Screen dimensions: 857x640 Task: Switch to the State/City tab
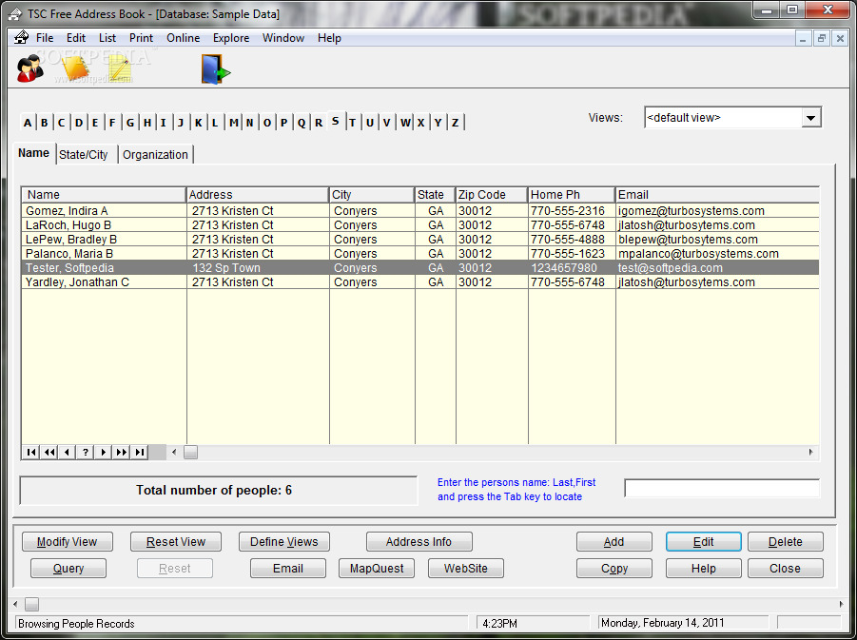(x=84, y=155)
